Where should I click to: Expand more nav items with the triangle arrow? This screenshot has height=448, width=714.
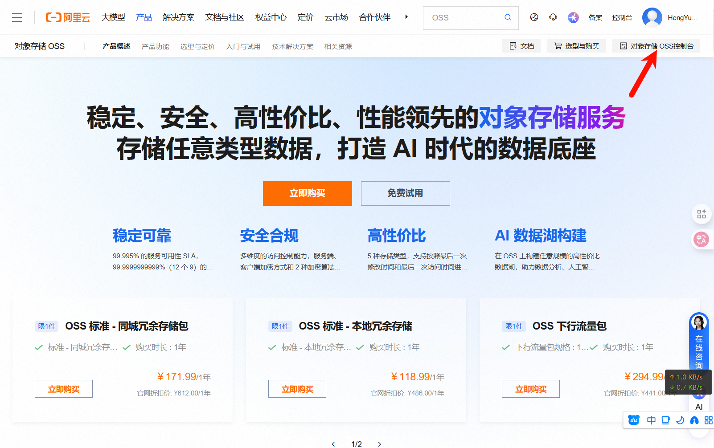click(x=406, y=17)
